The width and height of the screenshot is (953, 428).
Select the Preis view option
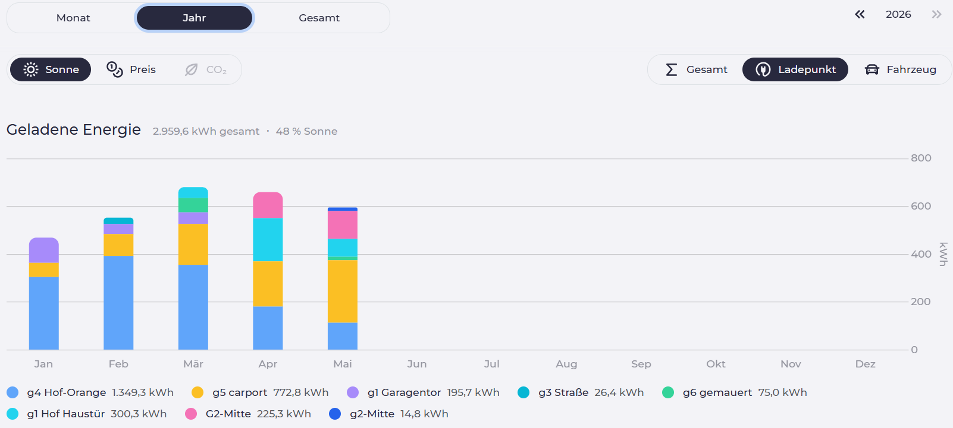point(131,69)
